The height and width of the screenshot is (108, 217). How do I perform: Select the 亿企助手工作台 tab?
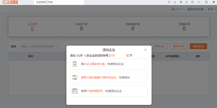59,2
